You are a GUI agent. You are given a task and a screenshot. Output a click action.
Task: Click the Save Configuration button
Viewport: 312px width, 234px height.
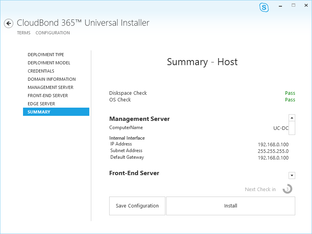(x=137, y=206)
